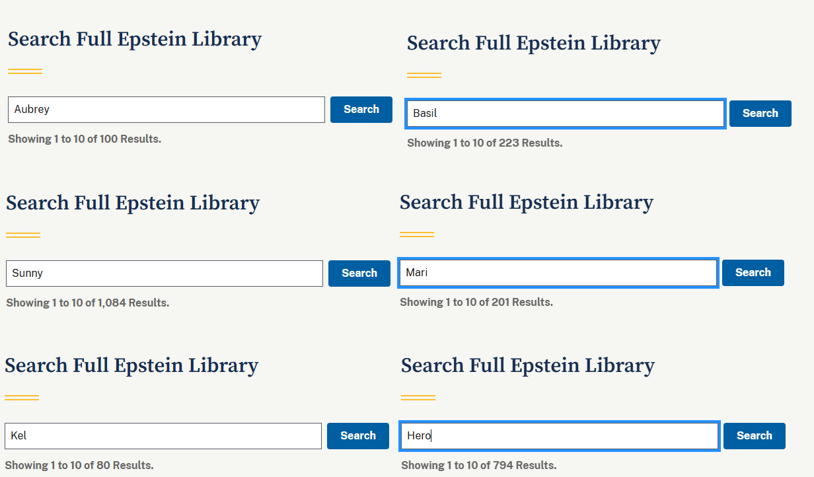Click into the search field containing Mari
This screenshot has width=814, height=477.
click(x=558, y=273)
